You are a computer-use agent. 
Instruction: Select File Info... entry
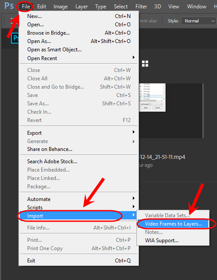point(78,228)
